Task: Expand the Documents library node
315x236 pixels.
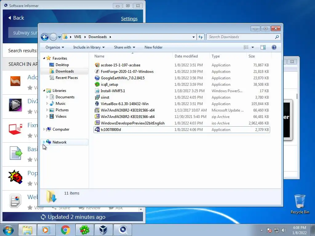Action: click(47, 97)
